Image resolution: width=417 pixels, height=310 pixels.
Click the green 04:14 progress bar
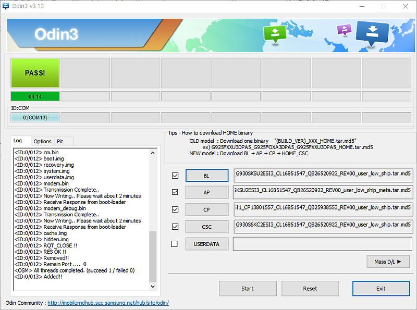[34, 96]
